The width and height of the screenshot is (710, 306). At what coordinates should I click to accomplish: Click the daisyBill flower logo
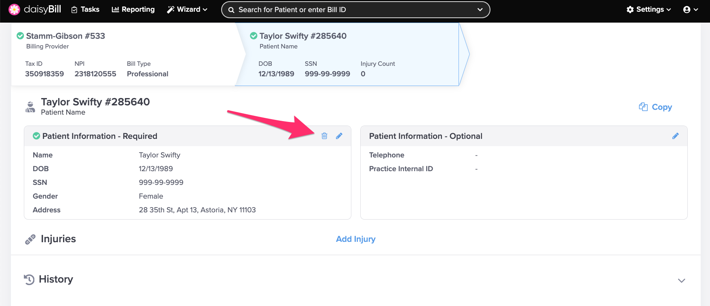[15, 9]
